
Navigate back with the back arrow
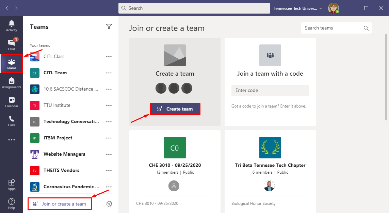[x=7, y=8]
